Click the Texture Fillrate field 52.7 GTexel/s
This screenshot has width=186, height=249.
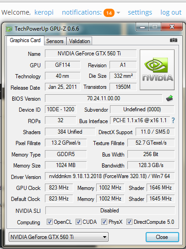(151, 143)
